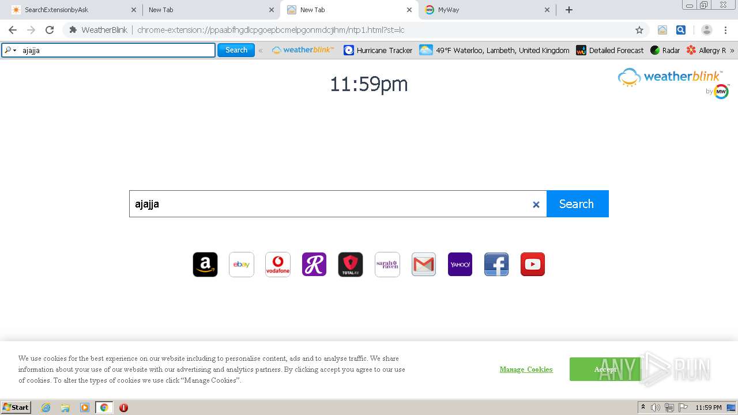Click the WeatherBlink by MW logo on page
The width and height of the screenshot is (738, 415).
tap(673, 83)
